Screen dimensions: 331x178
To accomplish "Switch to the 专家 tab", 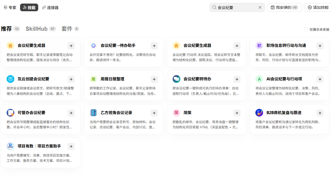I will pyautogui.click(x=10, y=7).
